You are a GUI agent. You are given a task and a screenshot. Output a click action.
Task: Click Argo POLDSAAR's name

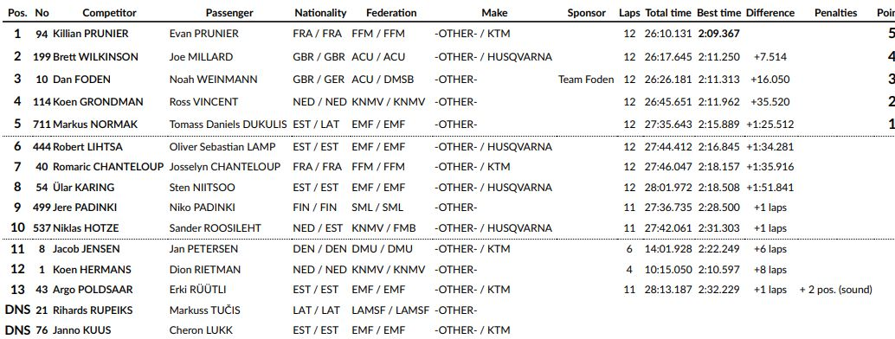(x=93, y=290)
